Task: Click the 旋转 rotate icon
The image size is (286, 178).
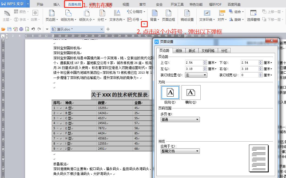Action: [x=231, y=19]
